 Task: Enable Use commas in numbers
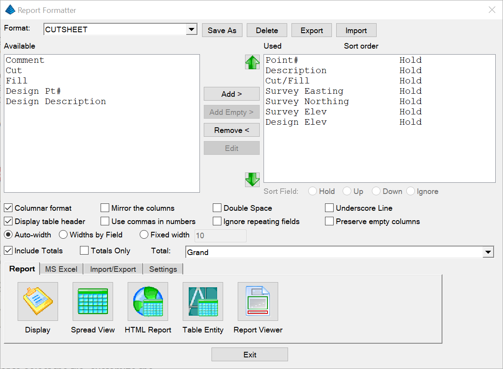[x=105, y=221]
